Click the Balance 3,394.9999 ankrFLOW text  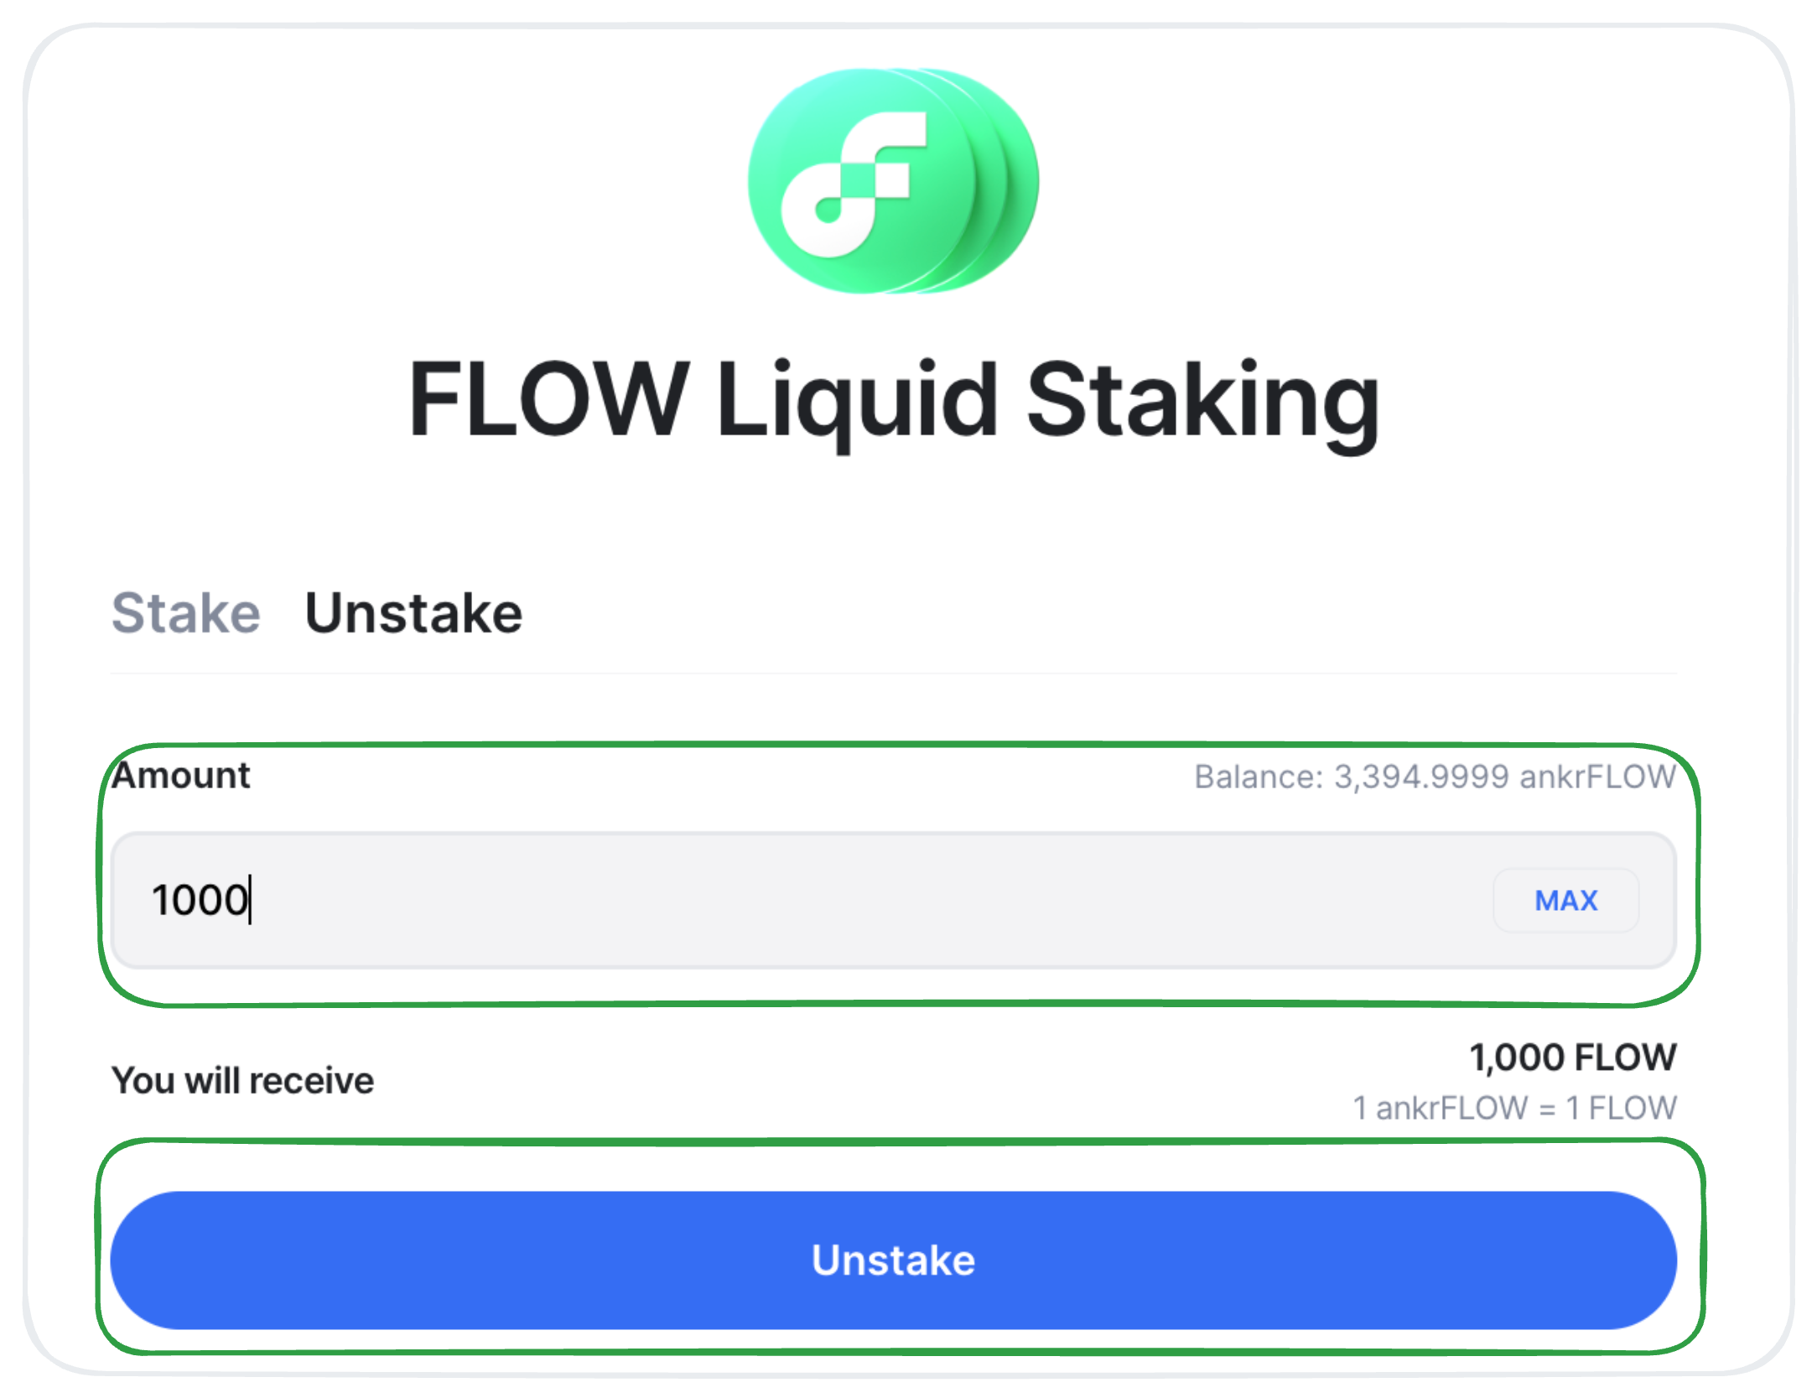coord(1435,777)
